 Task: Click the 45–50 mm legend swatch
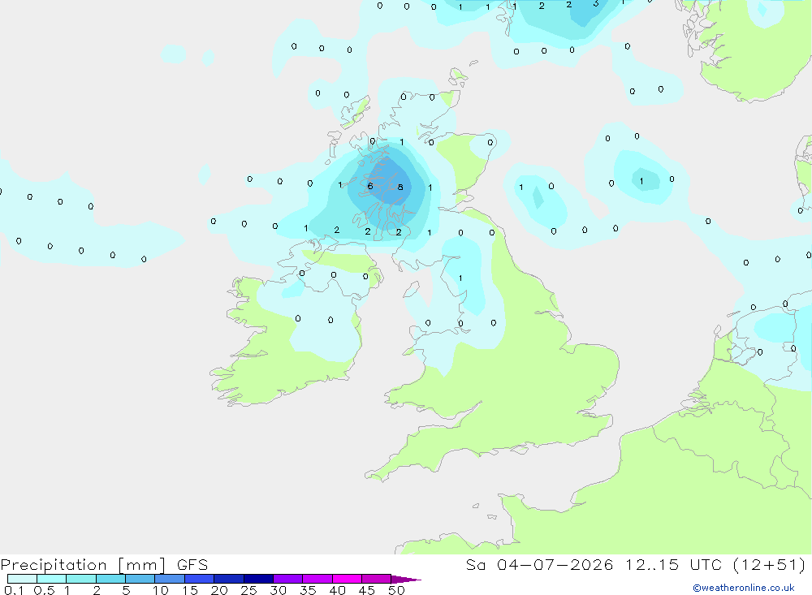point(376,579)
